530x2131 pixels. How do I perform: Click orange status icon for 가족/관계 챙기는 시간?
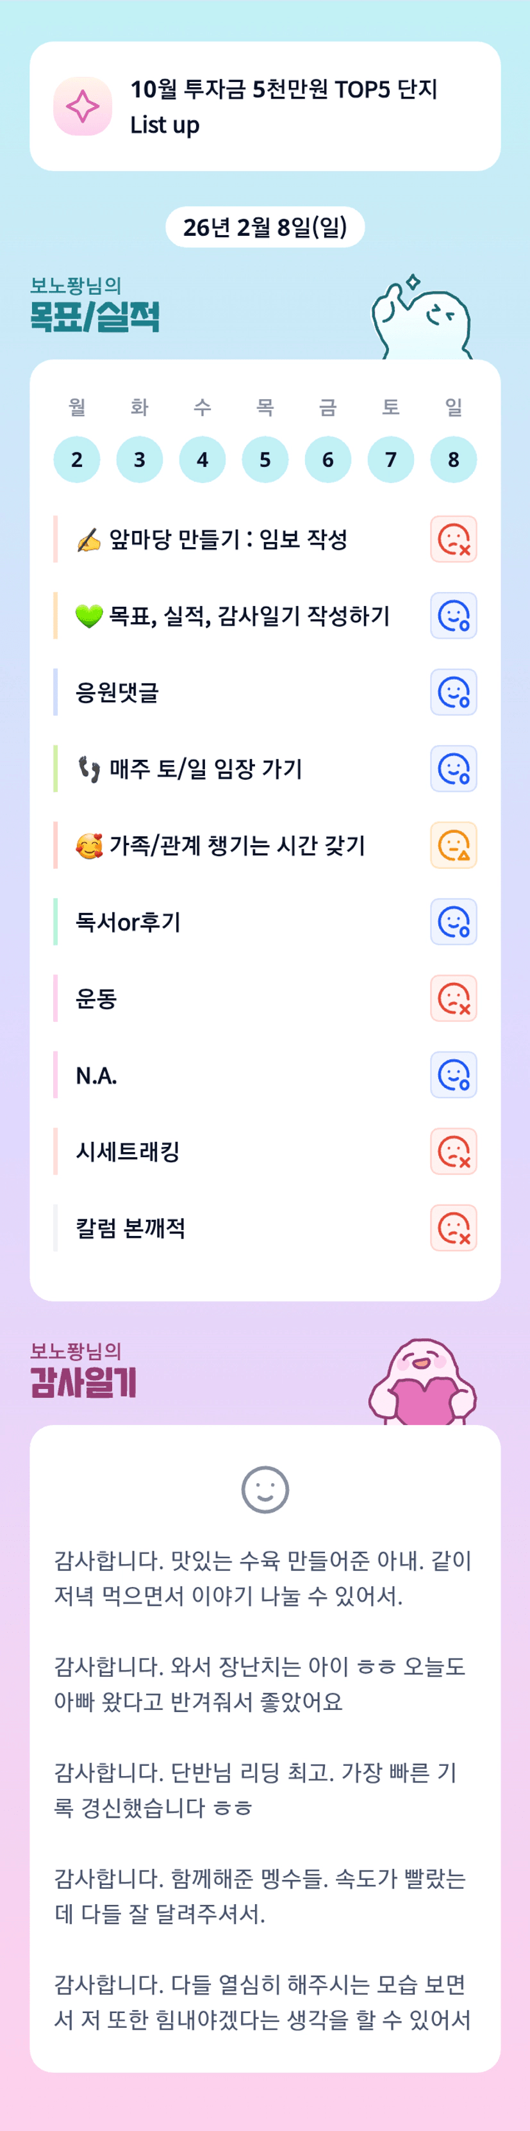(x=453, y=846)
